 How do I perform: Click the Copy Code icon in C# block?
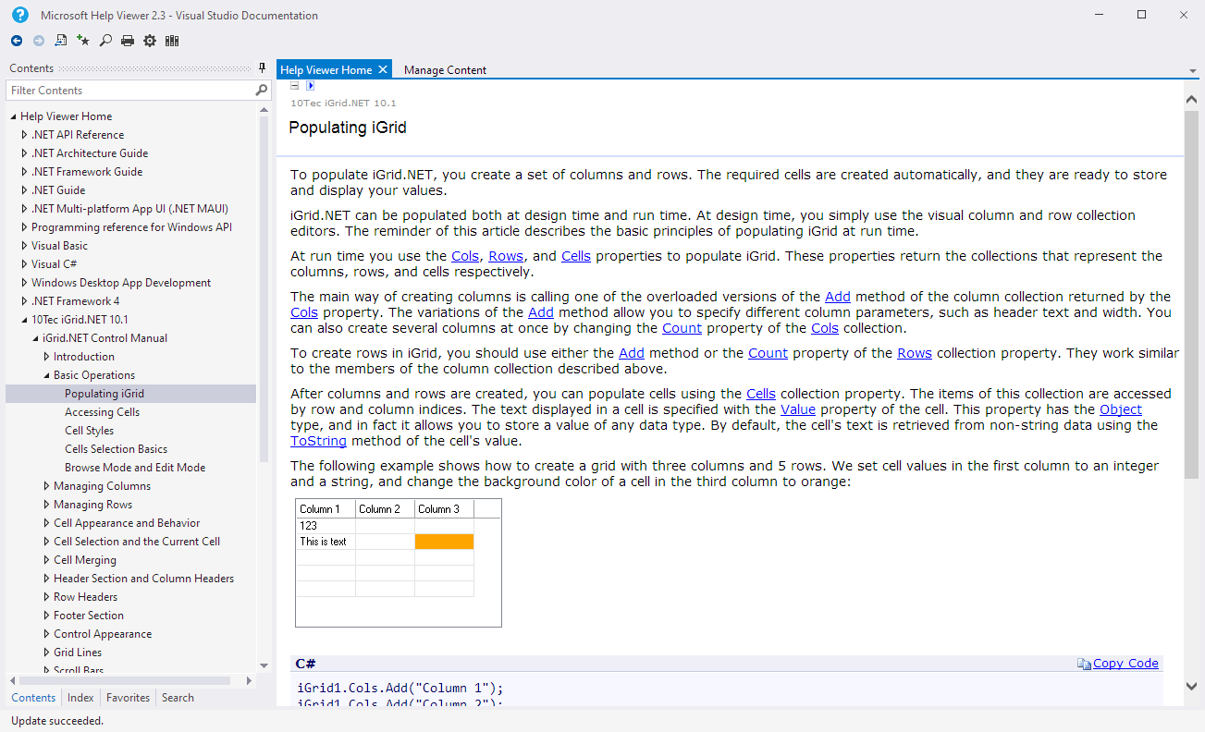[x=1084, y=664]
